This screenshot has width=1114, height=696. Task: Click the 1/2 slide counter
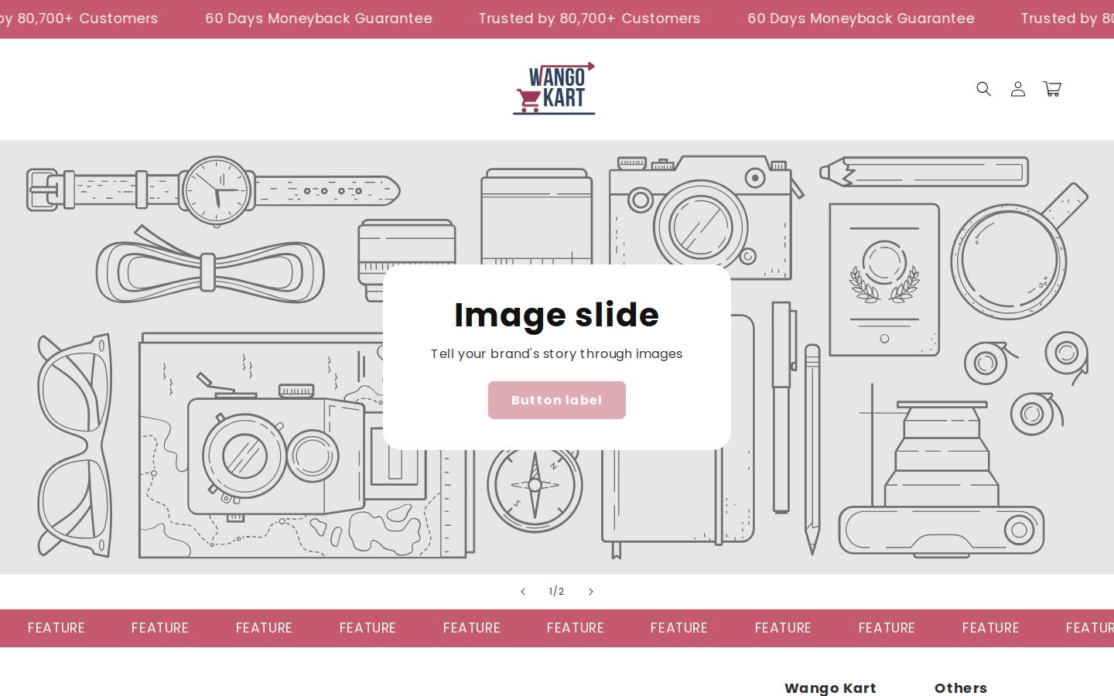coord(557,592)
